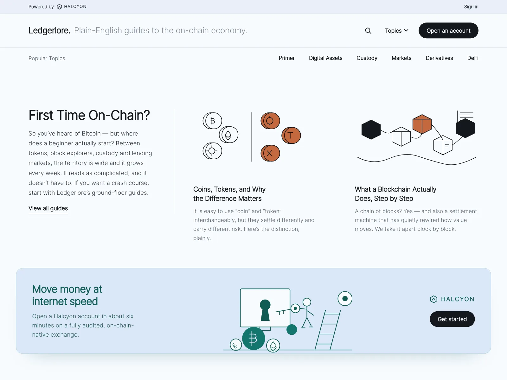Select the Digital Assets topic
The width and height of the screenshot is (507, 380).
click(325, 58)
